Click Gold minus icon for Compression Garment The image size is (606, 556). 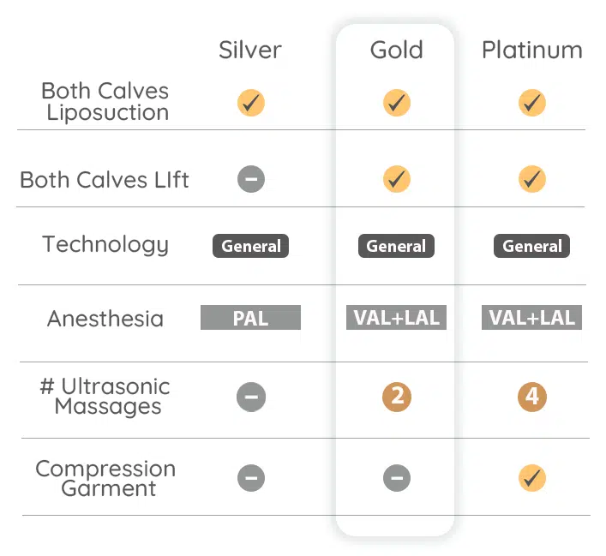pyautogui.click(x=396, y=478)
